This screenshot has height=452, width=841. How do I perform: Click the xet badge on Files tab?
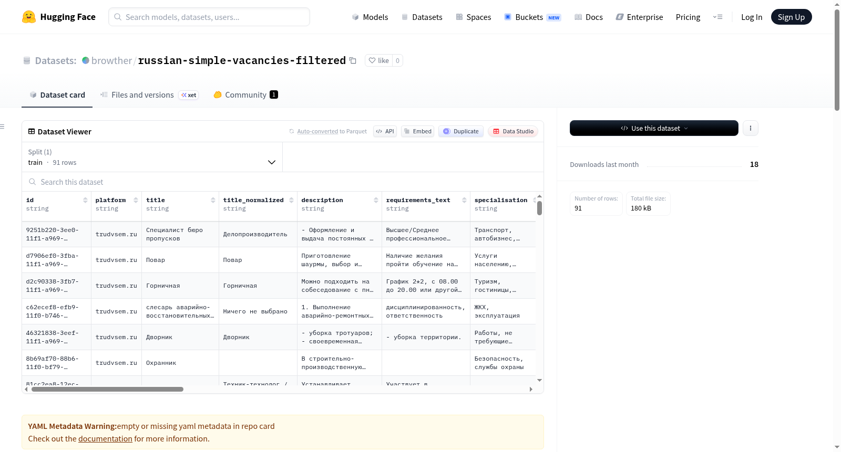coord(189,95)
